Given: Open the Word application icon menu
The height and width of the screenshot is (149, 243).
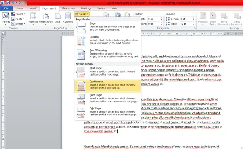Looking at the screenshot, I should pos(2,3).
